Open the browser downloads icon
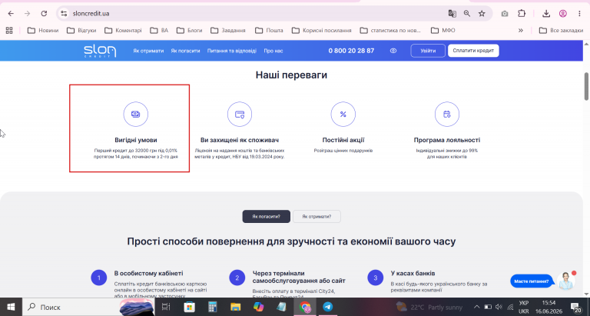The image size is (590, 316). (x=546, y=14)
